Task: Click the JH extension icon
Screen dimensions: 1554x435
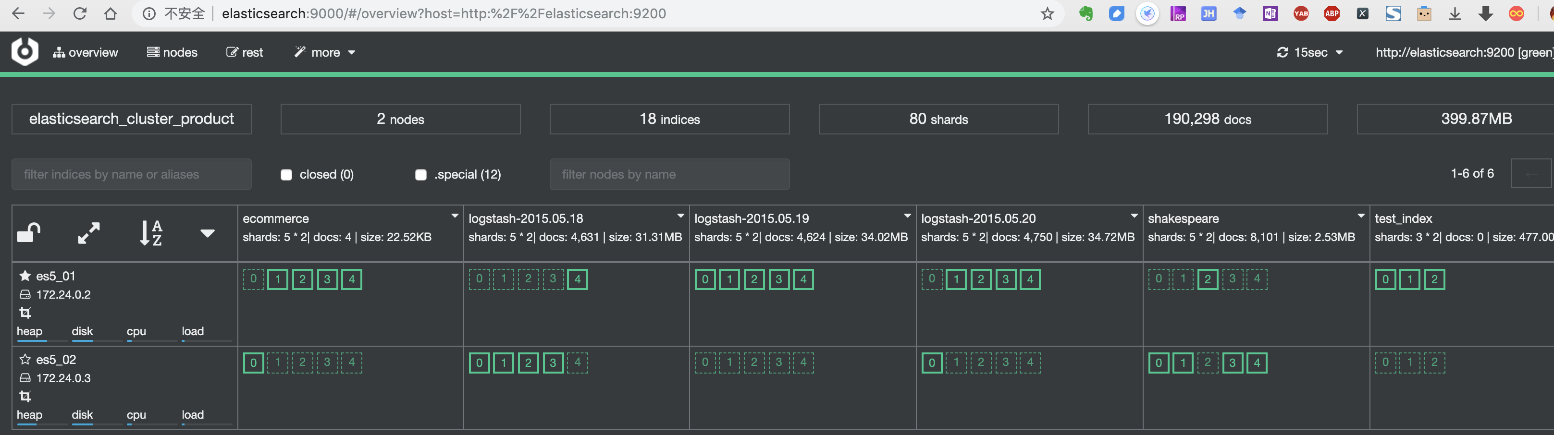Action: (1209, 13)
